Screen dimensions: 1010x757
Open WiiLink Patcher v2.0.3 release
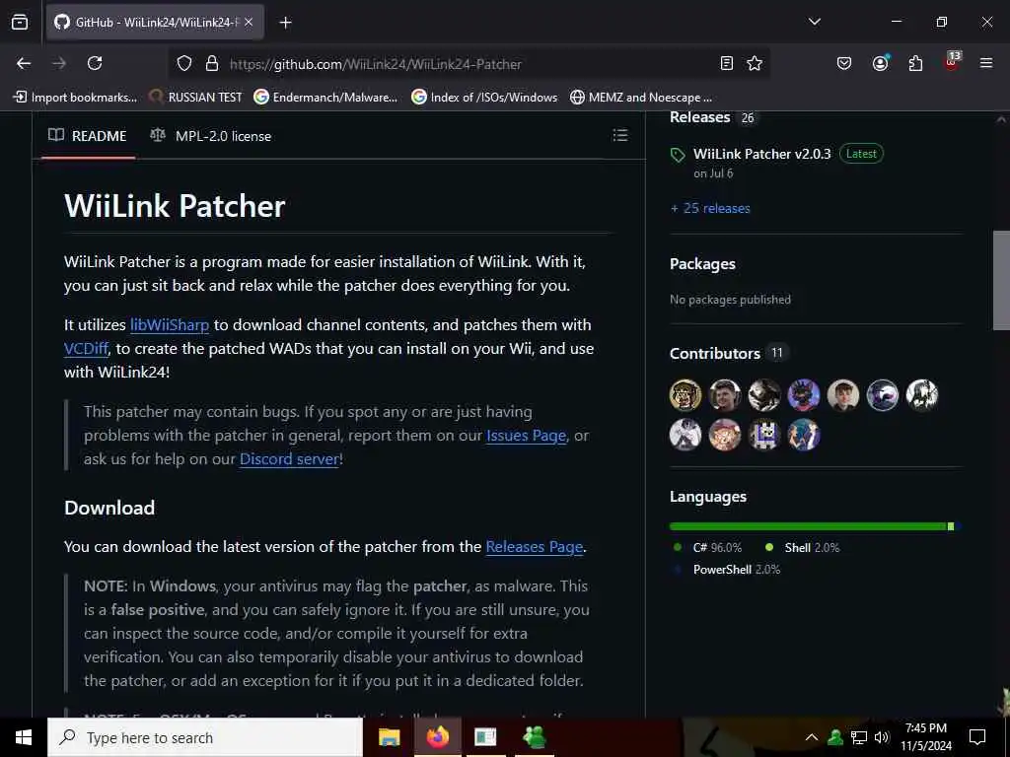click(x=762, y=154)
